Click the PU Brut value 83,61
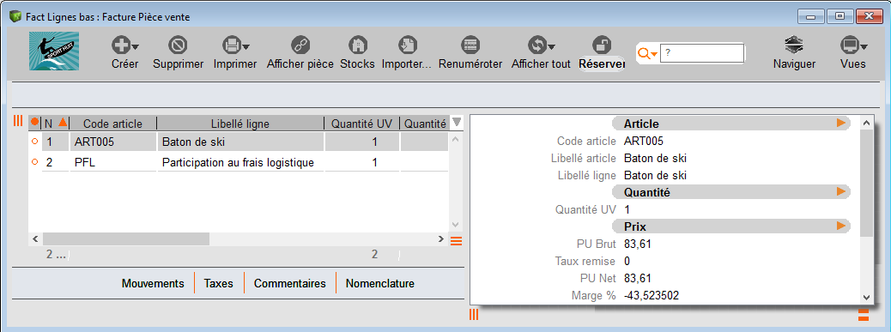Image resolution: width=891 pixels, height=332 pixels. [x=638, y=244]
